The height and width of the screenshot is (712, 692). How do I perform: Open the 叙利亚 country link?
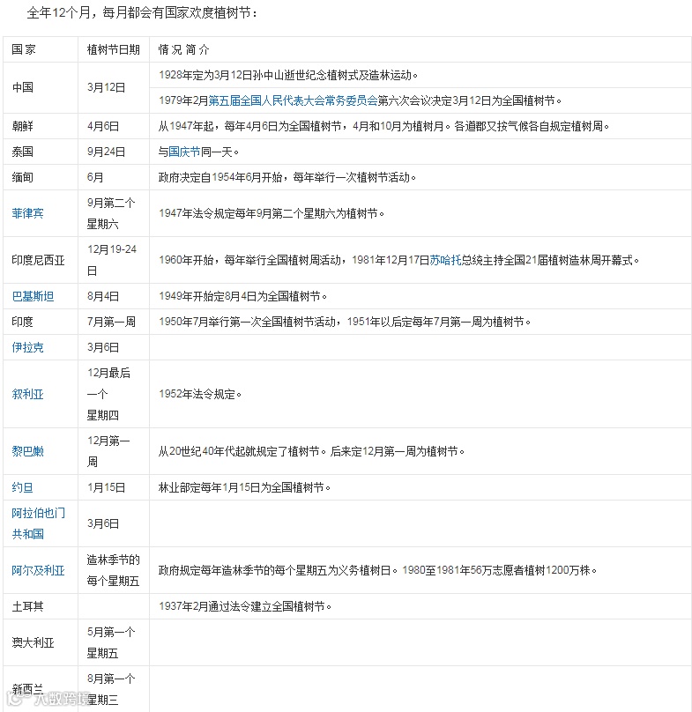tap(27, 394)
